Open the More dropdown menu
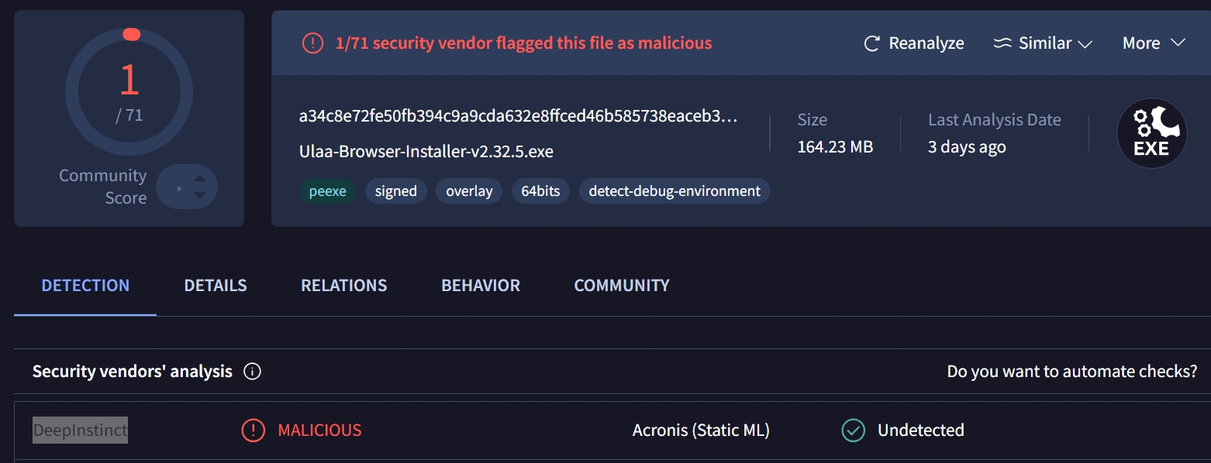 click(1154, 43)
